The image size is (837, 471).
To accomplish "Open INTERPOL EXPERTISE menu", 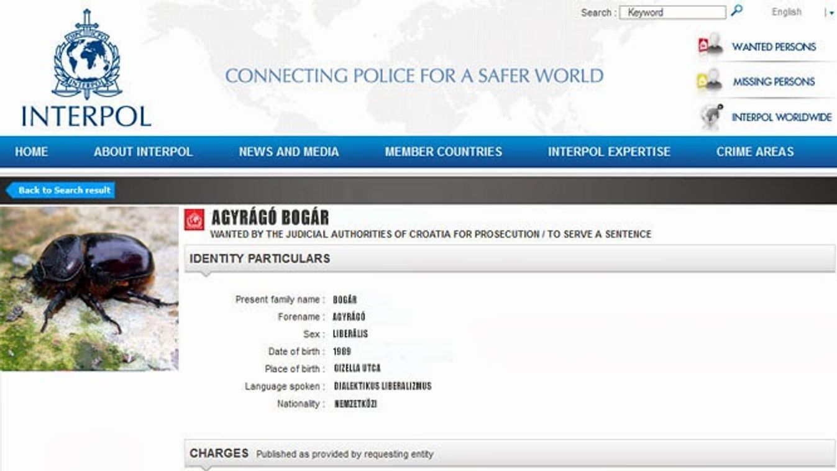I will point(609,152).
